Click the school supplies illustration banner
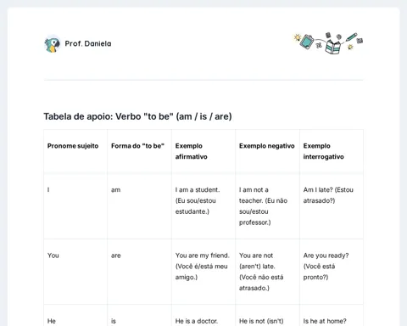The image size is (407, 326). click(328, 43)
